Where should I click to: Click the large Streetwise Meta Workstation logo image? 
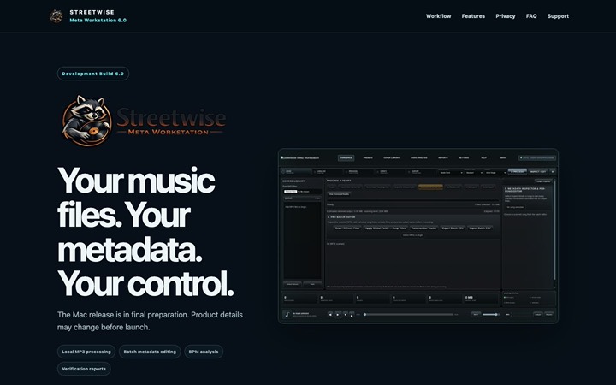tap(144, 121)
